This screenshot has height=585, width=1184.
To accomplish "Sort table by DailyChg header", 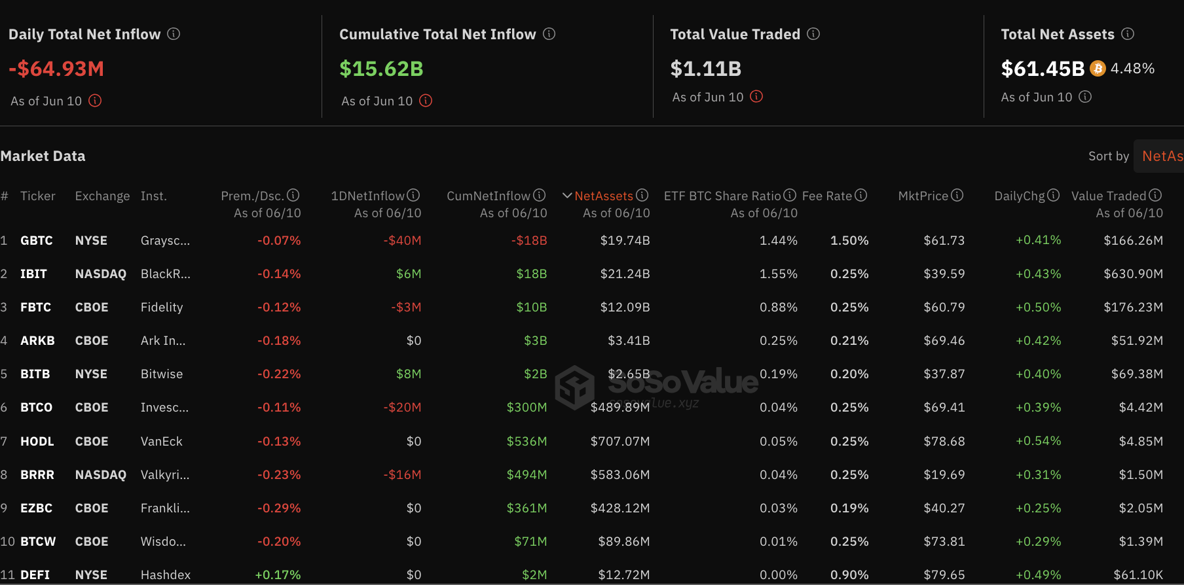I will pyautogui.click(x=1020, y=196).
